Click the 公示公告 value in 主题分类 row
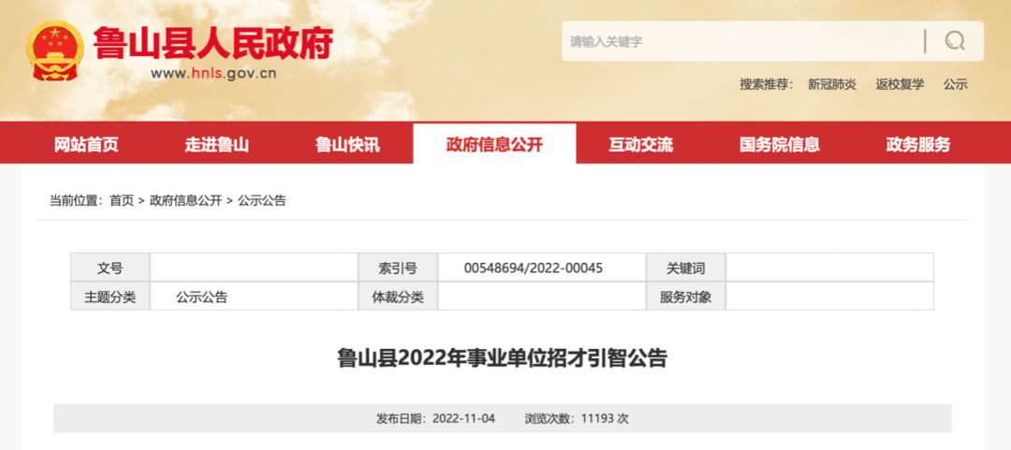The width and height of the screenshot is (1011, 450). (x=202, y=298)
